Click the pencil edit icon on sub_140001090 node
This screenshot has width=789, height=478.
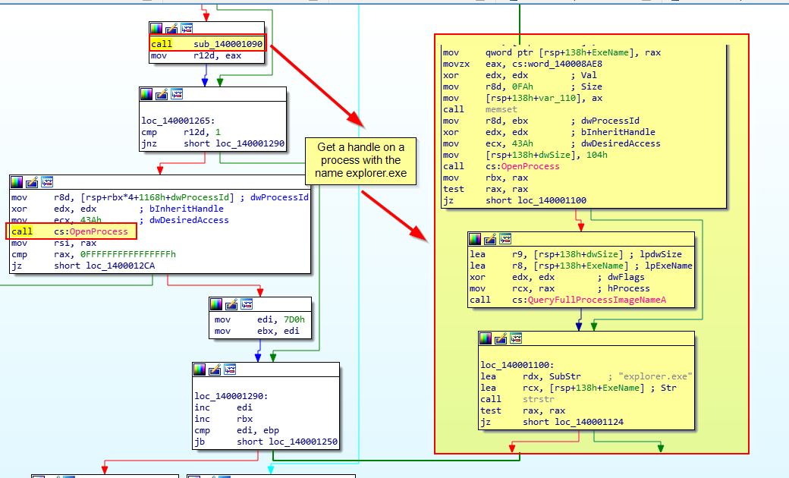click(x=171, y=29)
